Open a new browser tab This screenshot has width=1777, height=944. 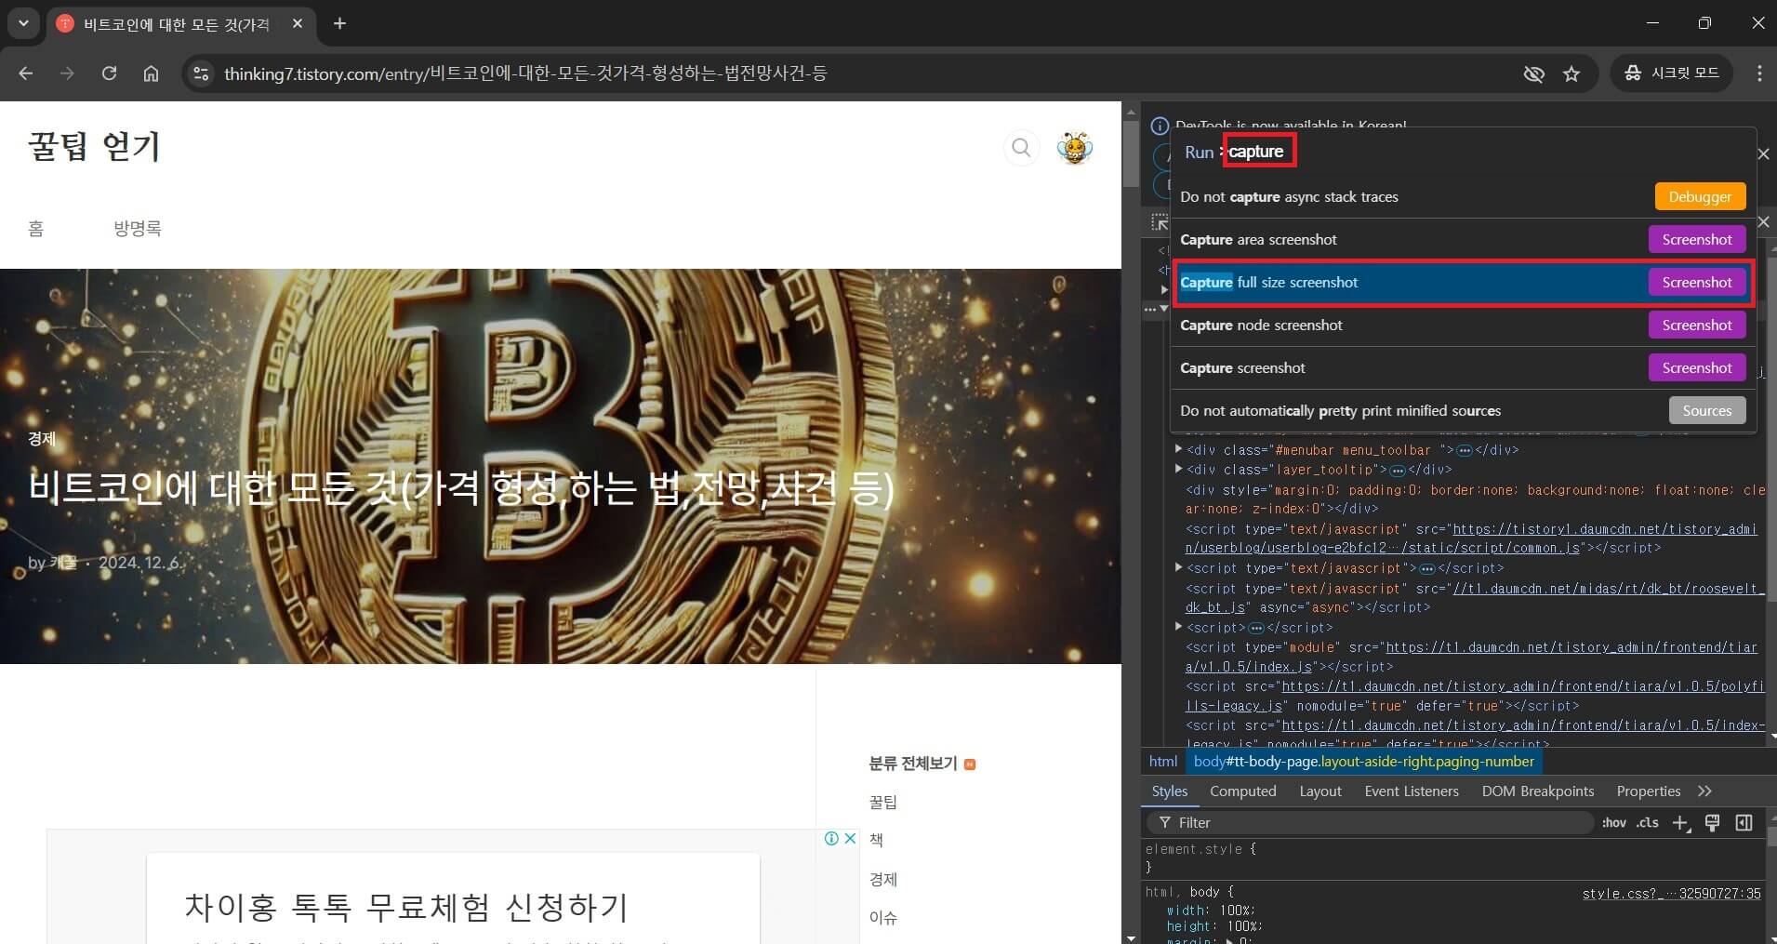click(339, 23)
